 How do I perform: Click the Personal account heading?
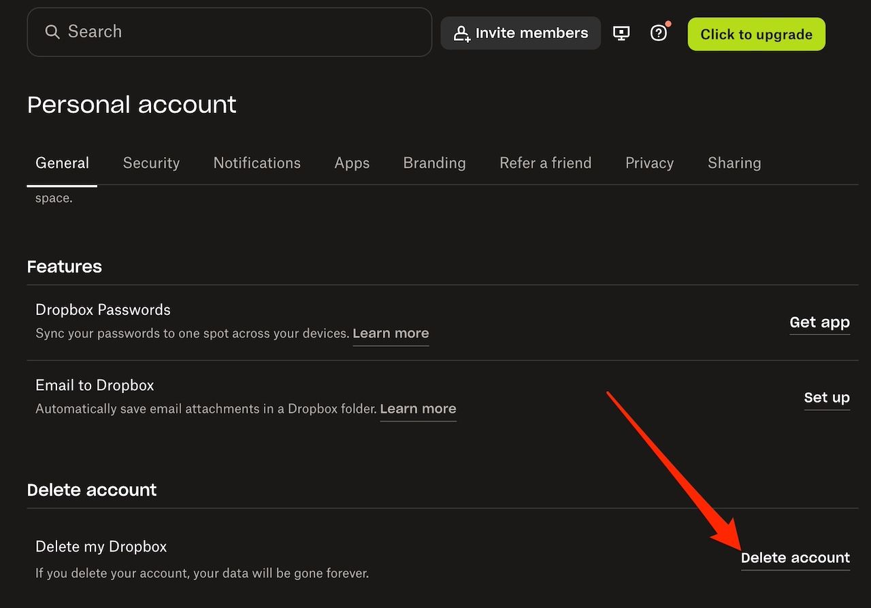[x=132, y=105]
